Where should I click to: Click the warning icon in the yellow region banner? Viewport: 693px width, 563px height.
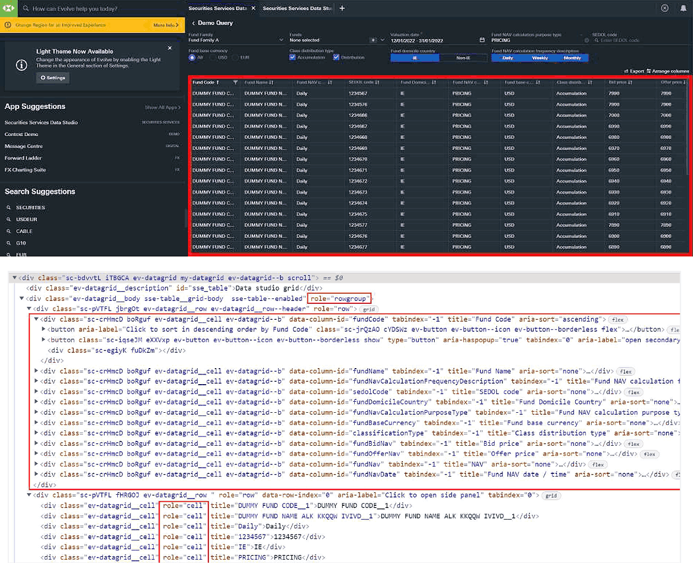(8, 25)
